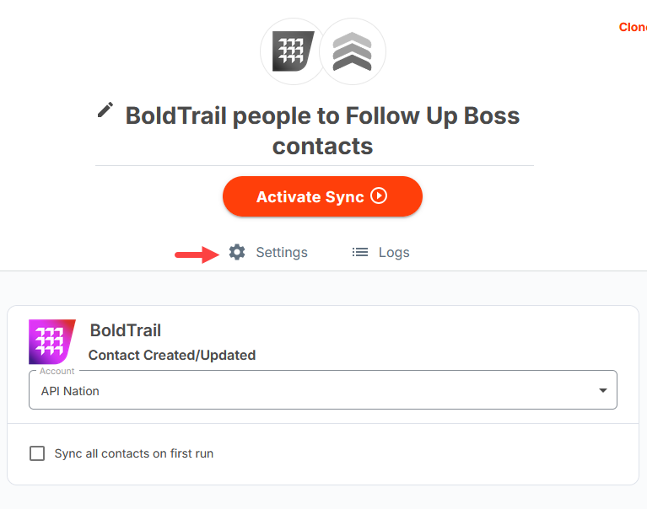Click the "Contact Created/Updated" trigger text
Image resolution: width=647 pixels, height=509 pixels.
tap(172, 355)
